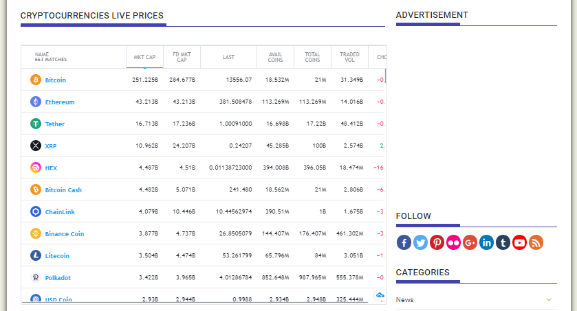577x311 pixels.
Task: Sort table by MKT CAP column
Action: pos(144,58)
